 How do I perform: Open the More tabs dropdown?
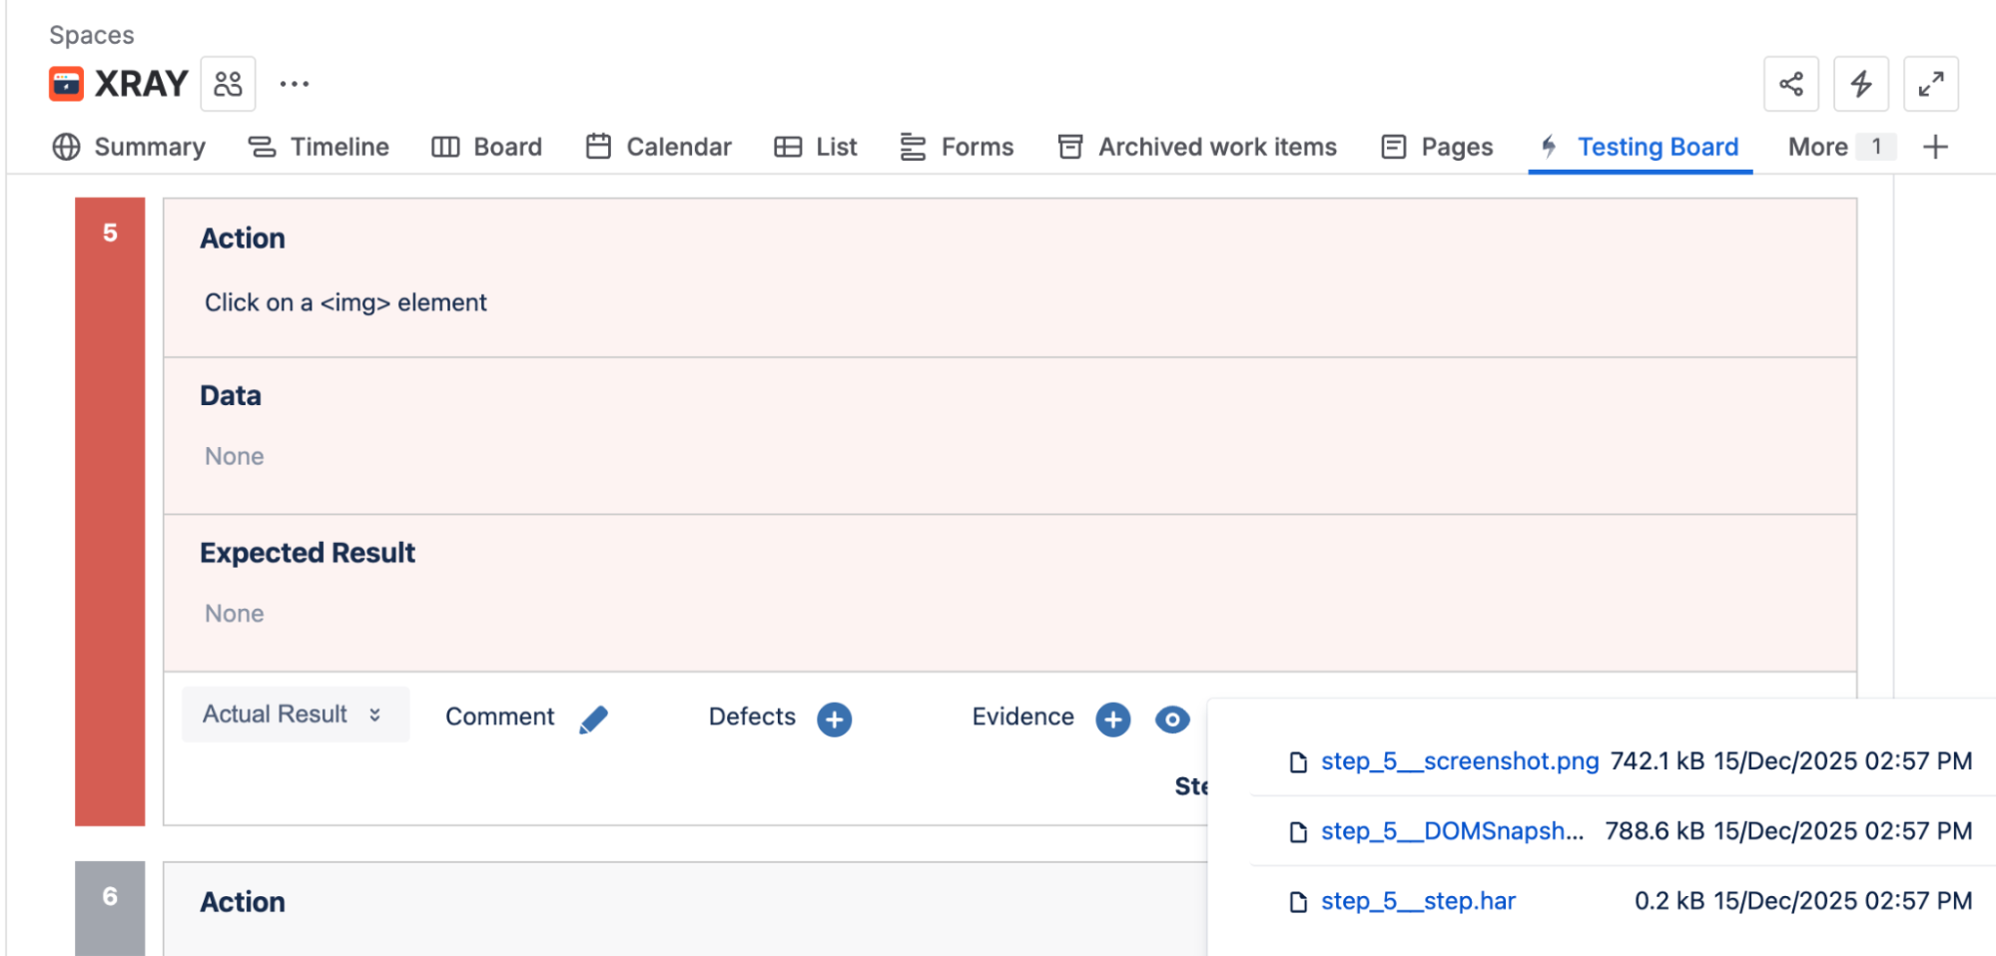[1835, 147]
